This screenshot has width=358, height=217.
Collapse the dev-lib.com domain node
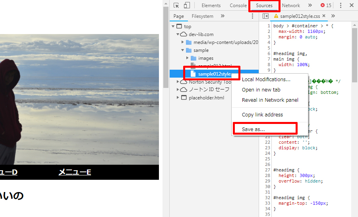coord(178,34)
